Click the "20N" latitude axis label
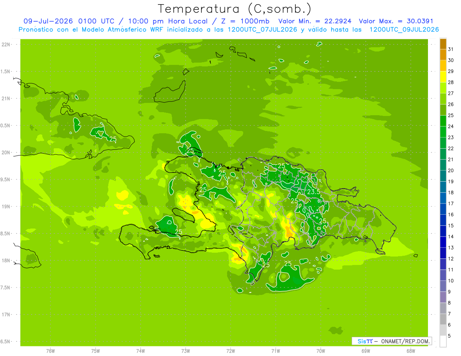 click(x=5, y=152)
